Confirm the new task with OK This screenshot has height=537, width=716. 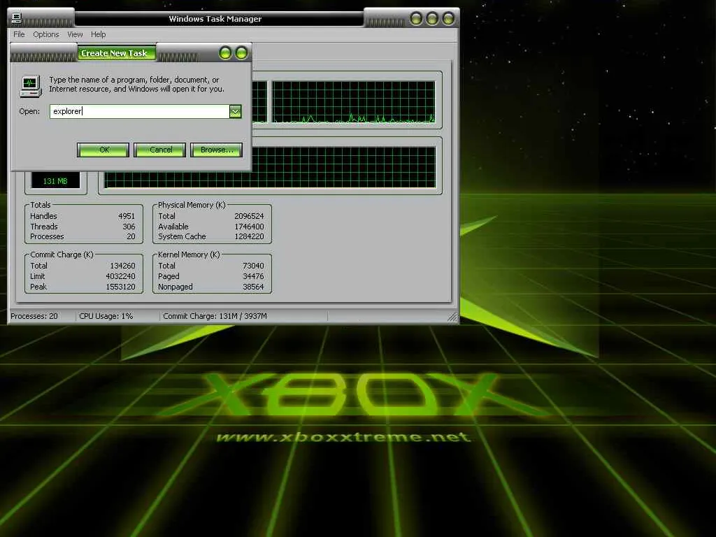(103, 150)
